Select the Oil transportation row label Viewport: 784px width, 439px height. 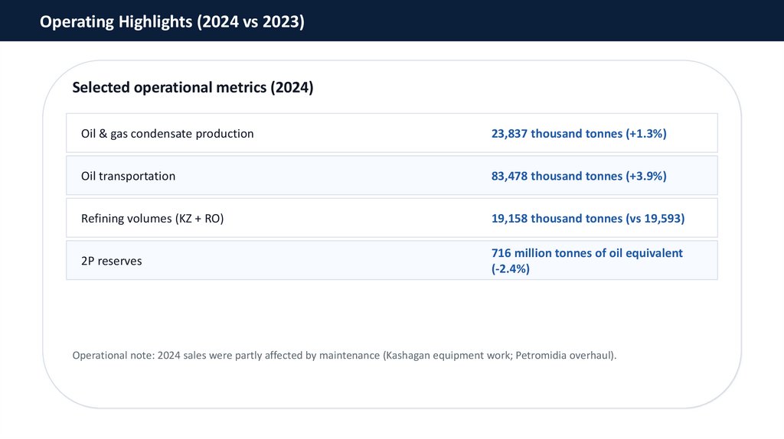pos(128,176)
